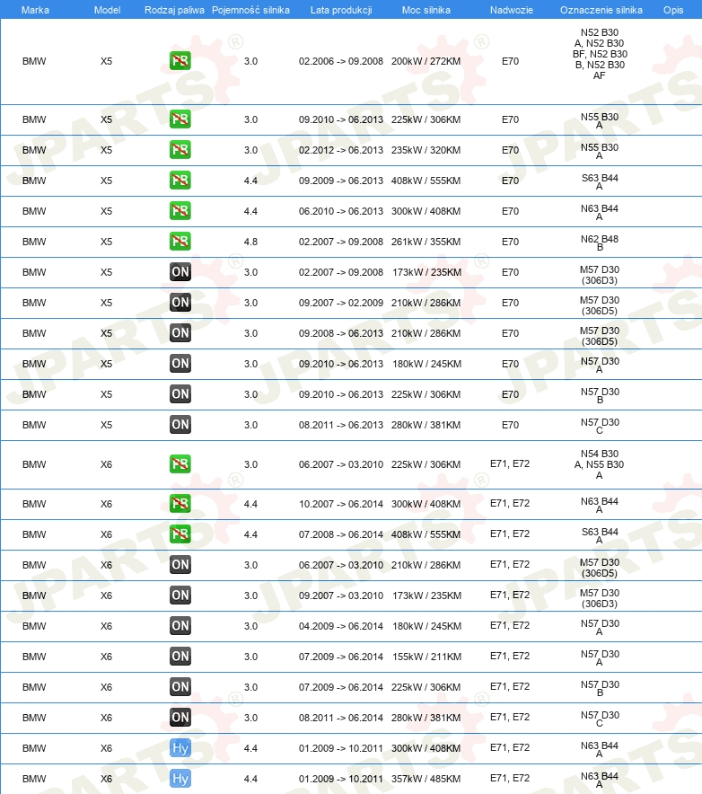Select the date range 09.2007 -> 03.2010
This screenshot has width=702, height=794.
pyautogui.click(x=341, y=595)
